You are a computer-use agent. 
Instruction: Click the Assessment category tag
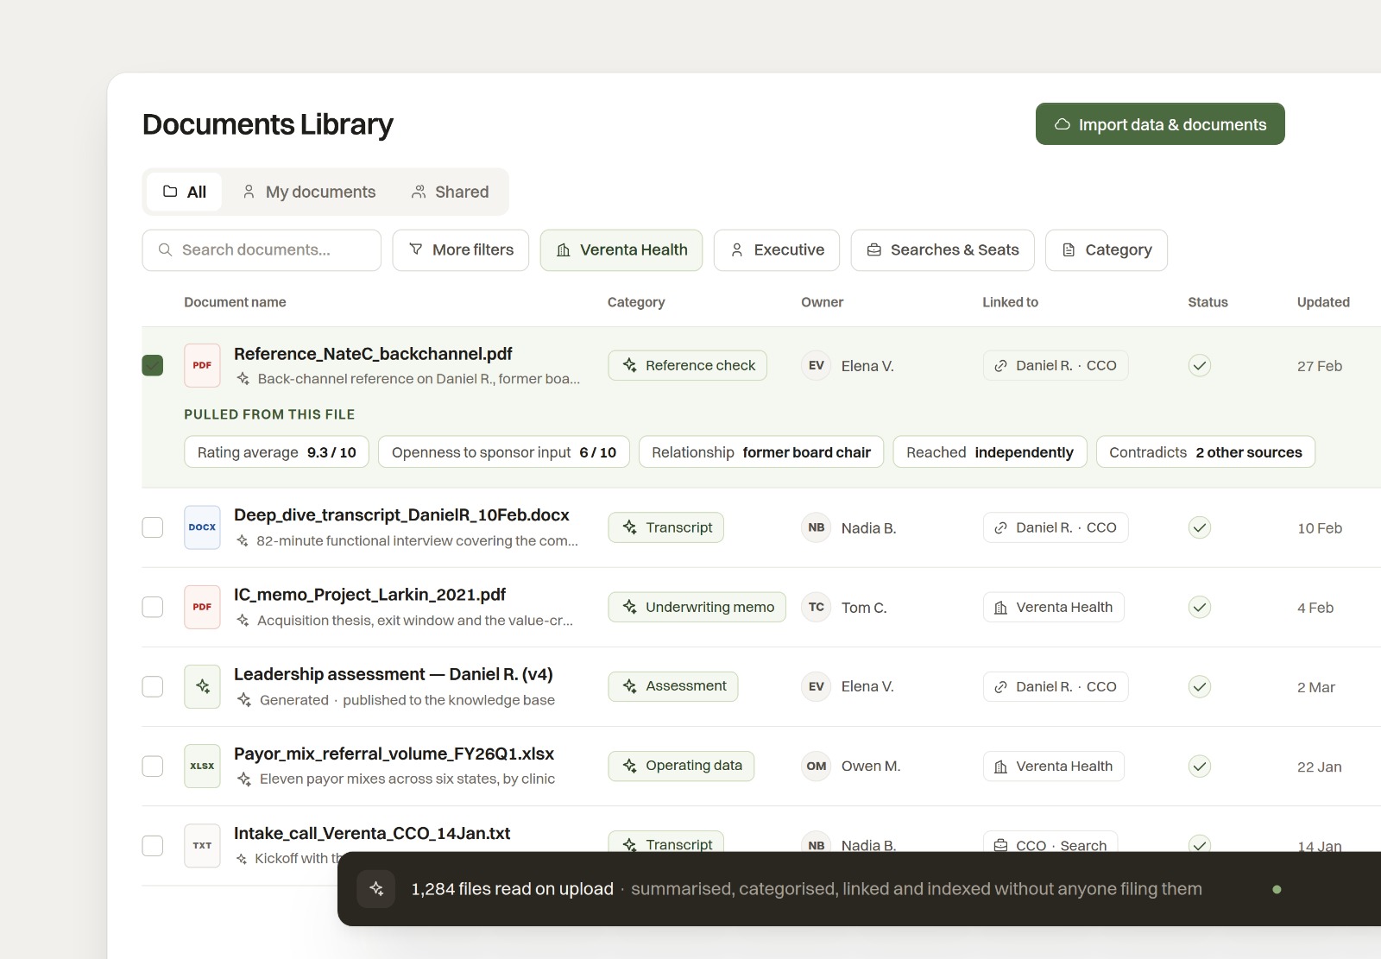click(673, 686)
